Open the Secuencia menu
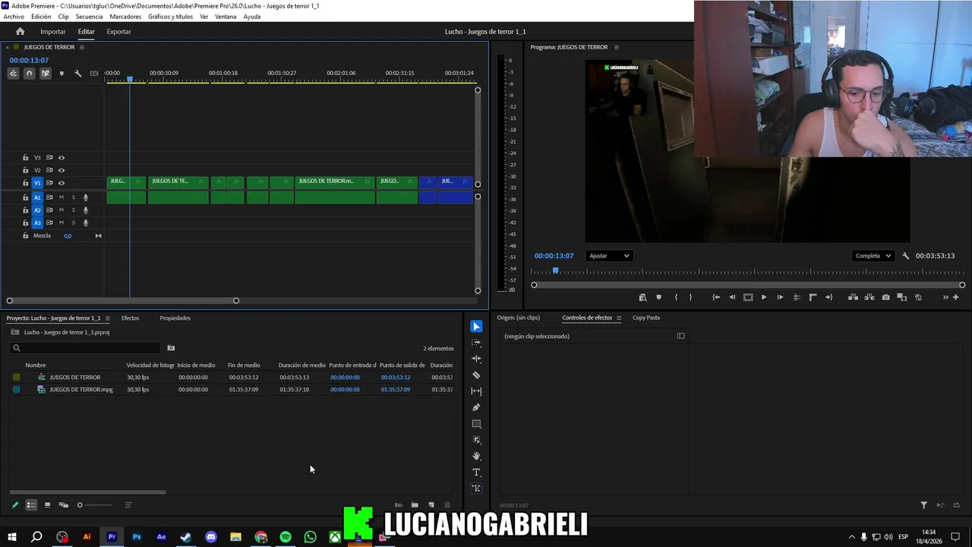This screenshot has width=972, height=547. click(x=89, y=17)
